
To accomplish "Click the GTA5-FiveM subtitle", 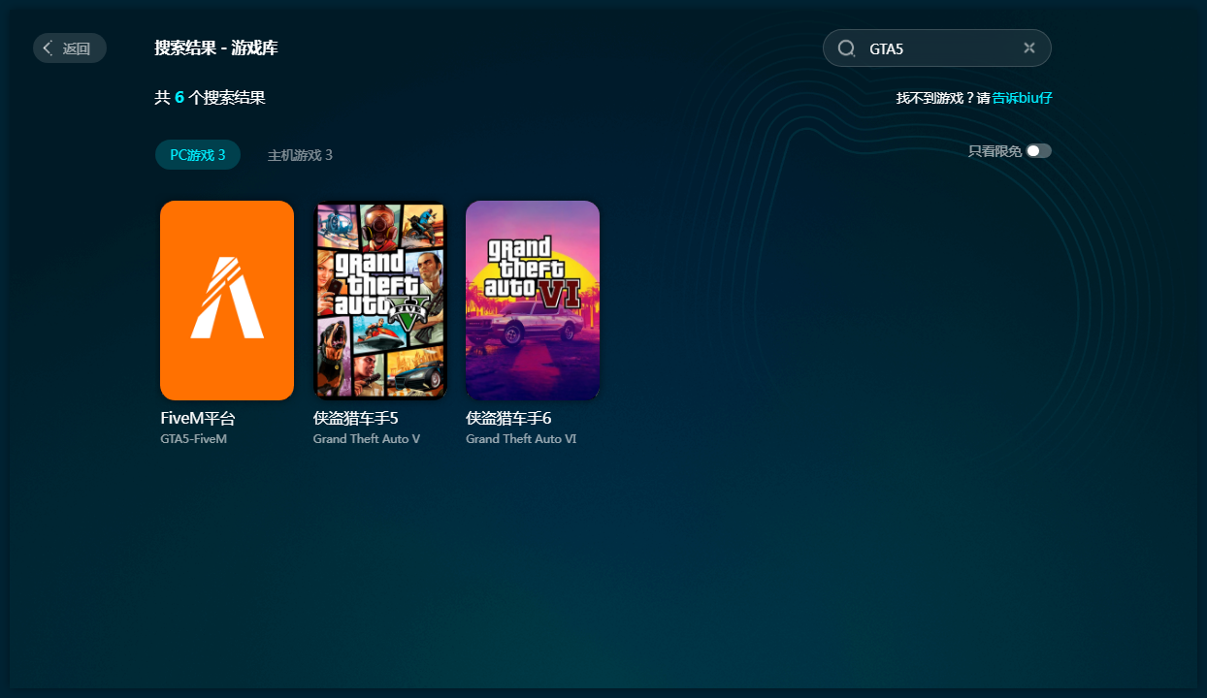I will tap(193, 439).
